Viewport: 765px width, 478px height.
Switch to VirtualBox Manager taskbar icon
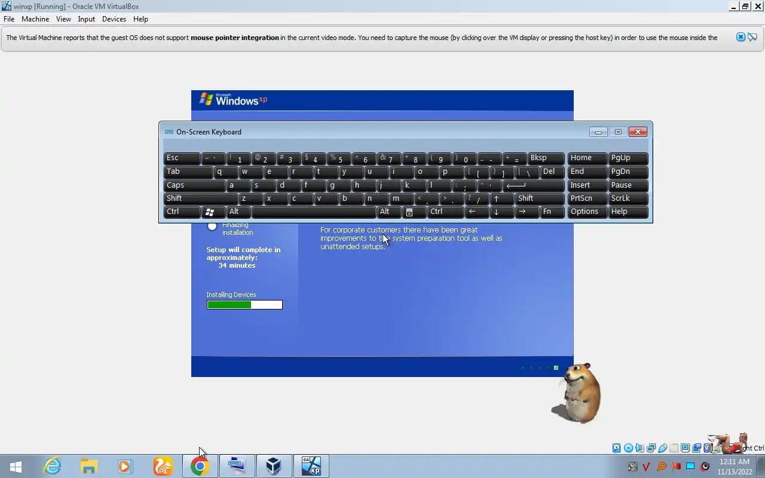[274, 466]
